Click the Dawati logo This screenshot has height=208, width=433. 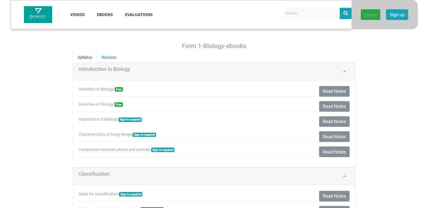click(x=38, y=15)
